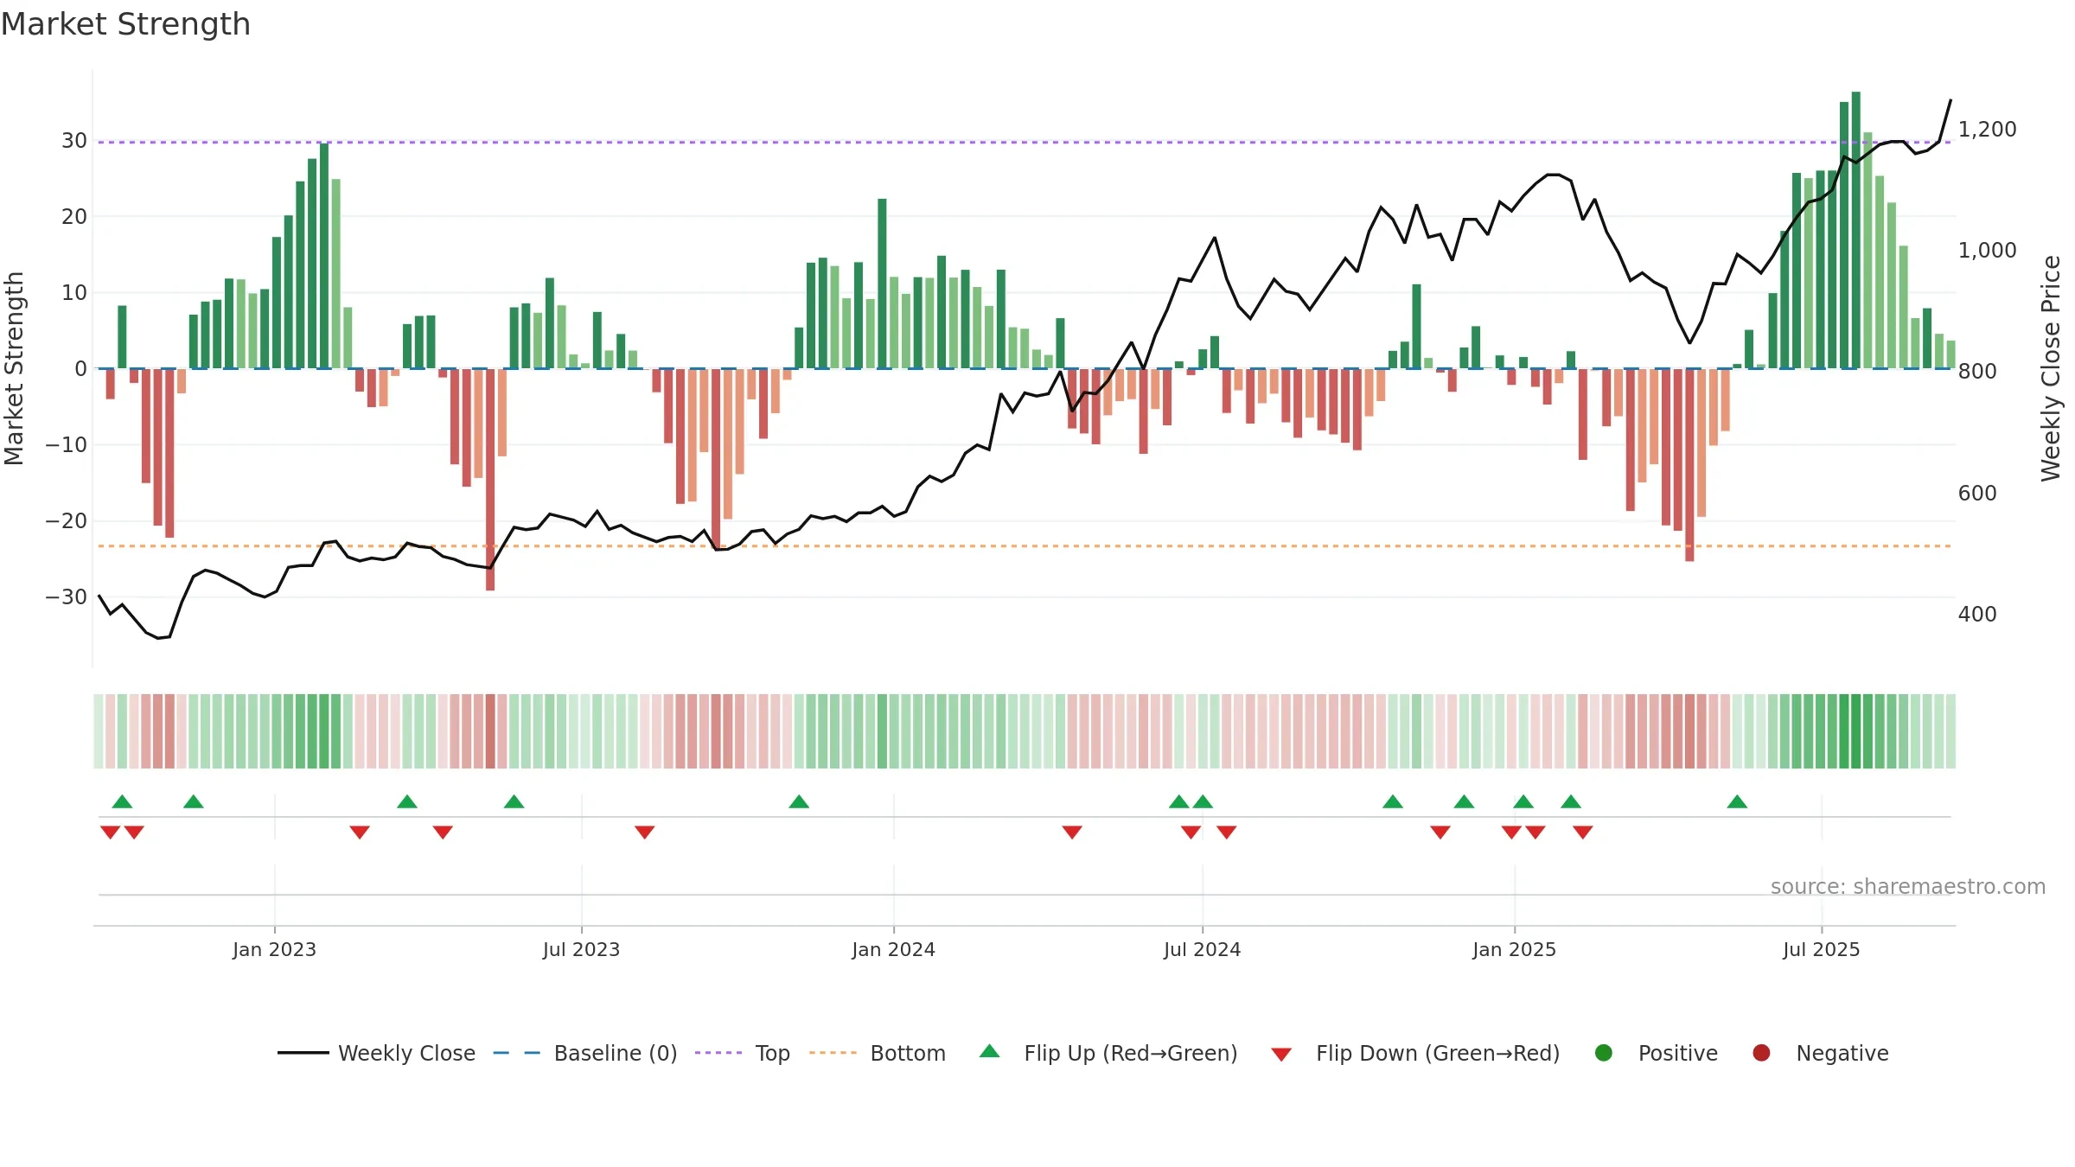
Task: Click the Market Strength chart title
Action: click(x=125, y=24)
